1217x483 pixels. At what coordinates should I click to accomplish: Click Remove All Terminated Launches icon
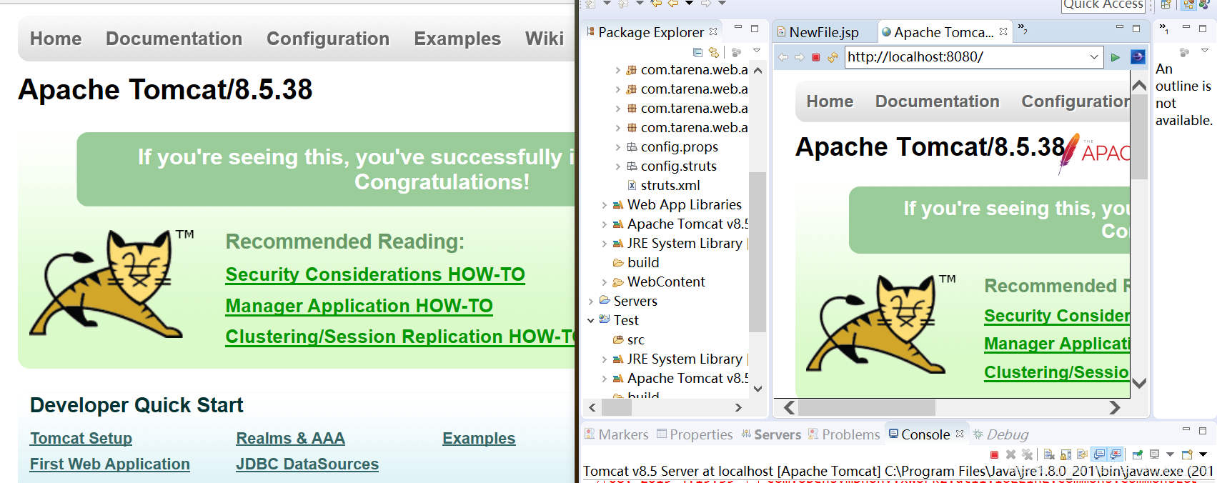pyautogui.click(x=1027, y=454)
